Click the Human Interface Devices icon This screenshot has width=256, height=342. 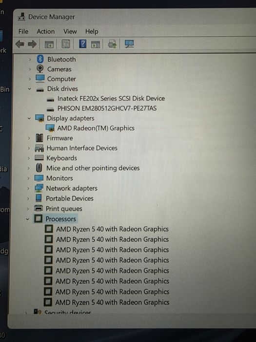pyautogui.click(x=39, y=148)
